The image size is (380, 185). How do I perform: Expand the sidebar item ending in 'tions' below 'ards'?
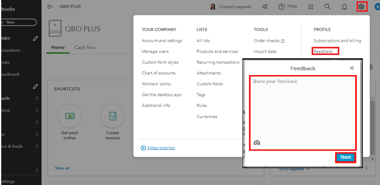37,110
